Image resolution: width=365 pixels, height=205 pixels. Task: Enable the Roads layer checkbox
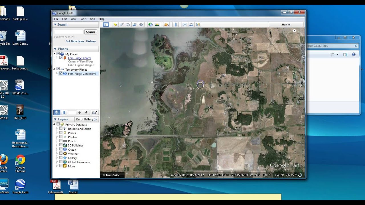(61, 141)
